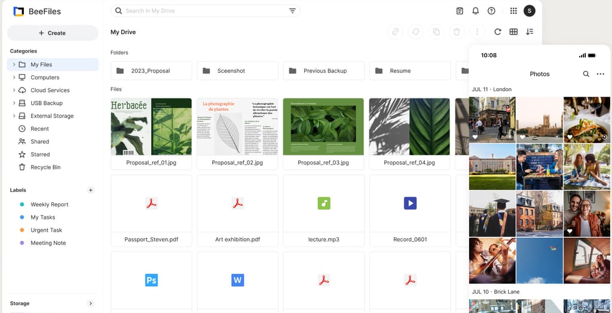Open the help question mark icon

[x=491, y=11]
